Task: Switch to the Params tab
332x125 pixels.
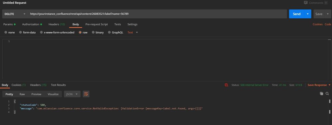Action: coord(9,24)
